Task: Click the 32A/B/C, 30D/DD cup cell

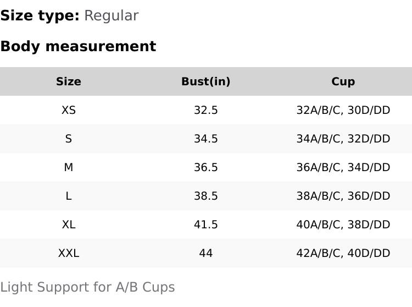Action: pyautogui.click(x=343, y=110)
